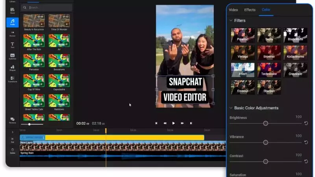Select the New Layer video track
The height and width of the screenshot is (177, 315).
123,146
